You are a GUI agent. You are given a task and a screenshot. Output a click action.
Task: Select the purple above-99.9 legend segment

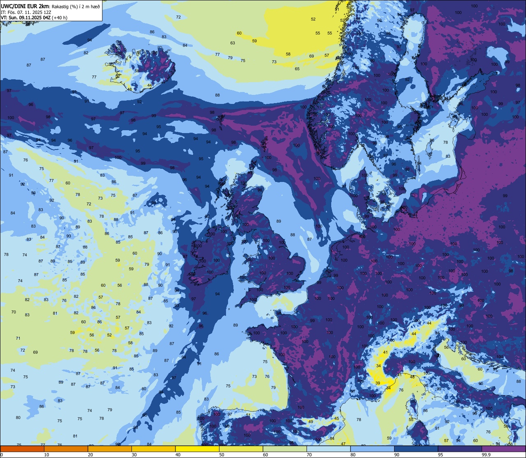click(x=503, y=449)
